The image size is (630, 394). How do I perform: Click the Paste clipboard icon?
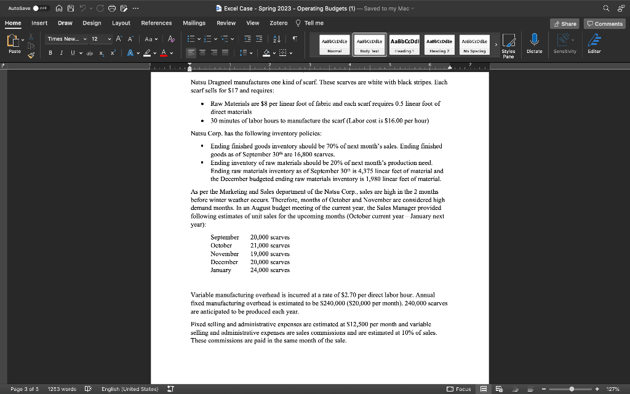point(13,41)
